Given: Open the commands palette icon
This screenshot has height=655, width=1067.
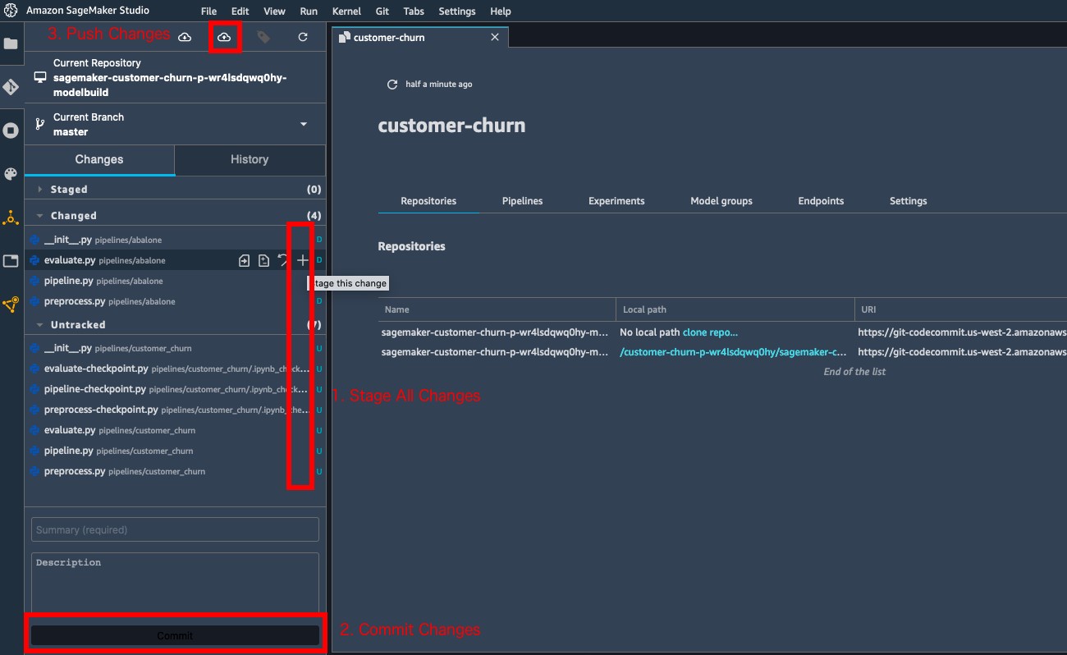Looking at the screenshot, I should point(11,174).
